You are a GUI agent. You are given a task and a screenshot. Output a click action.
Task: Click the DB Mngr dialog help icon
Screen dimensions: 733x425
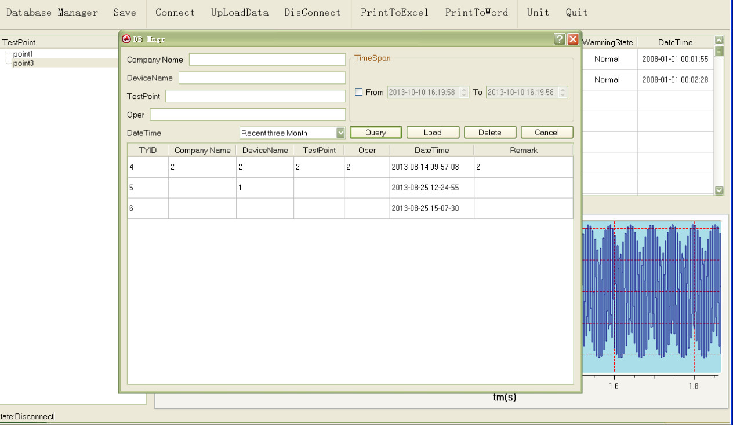pyautogui.click(x=560, y=39)
